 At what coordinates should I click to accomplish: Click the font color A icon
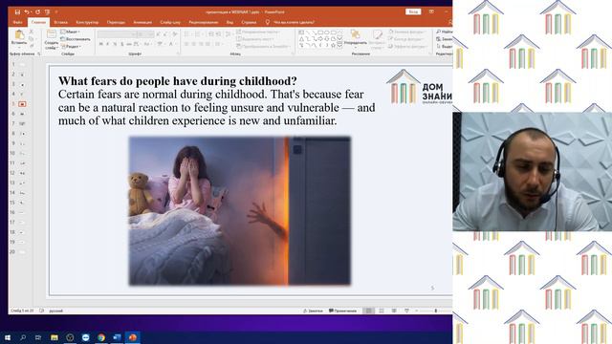click(x=170, y=44)
